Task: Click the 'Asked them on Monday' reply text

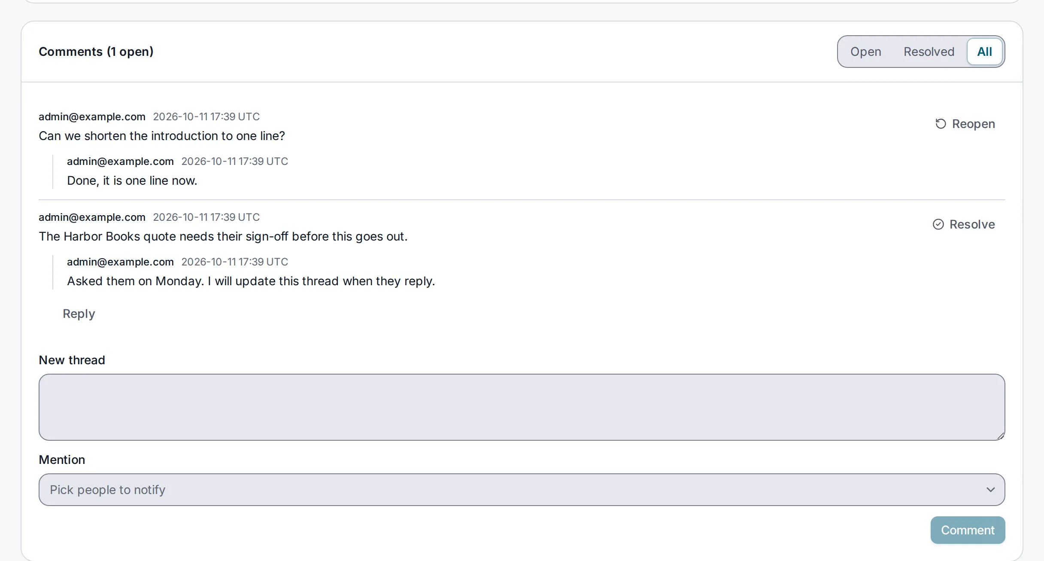Action: click(x=251, y=281)
